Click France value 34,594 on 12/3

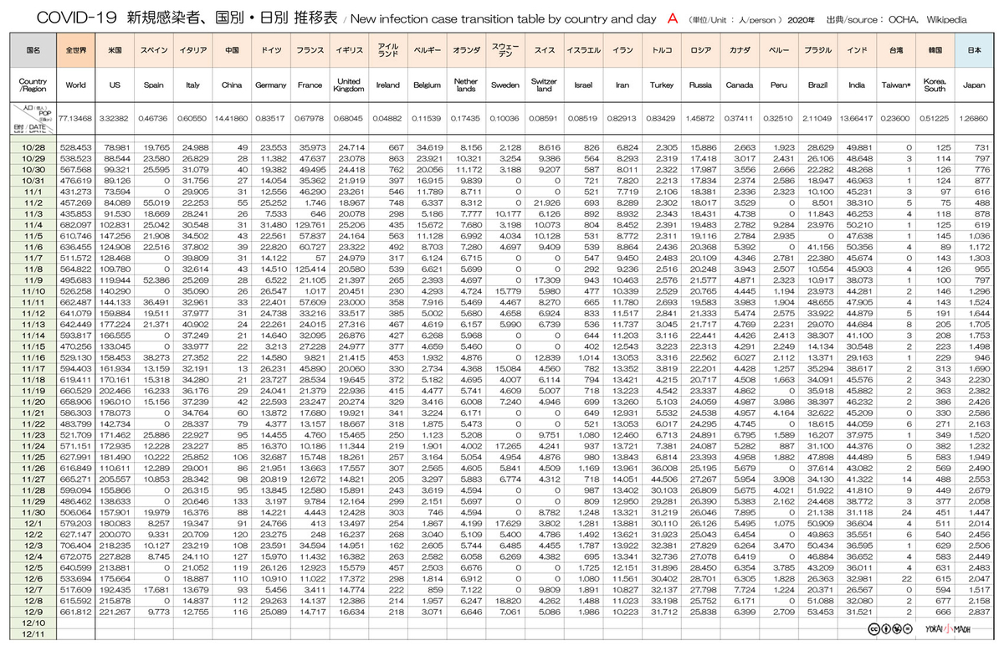pos(314,545)
